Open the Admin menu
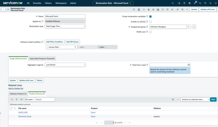The width and height of the screenshot is (218, 127). tap(73, 3)
